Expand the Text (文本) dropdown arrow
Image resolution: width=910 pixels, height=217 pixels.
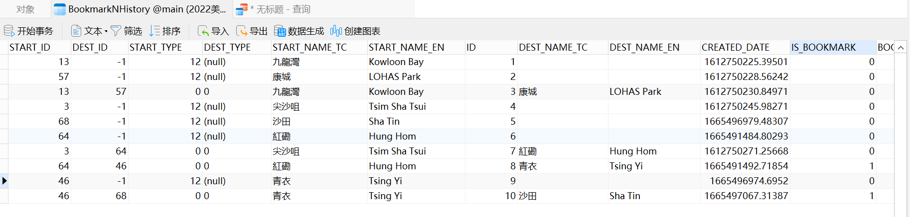106,31
